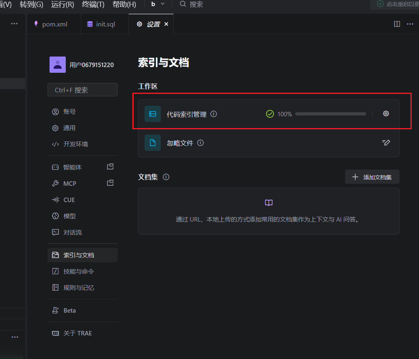Open the CUE settings section

[82, 200]
